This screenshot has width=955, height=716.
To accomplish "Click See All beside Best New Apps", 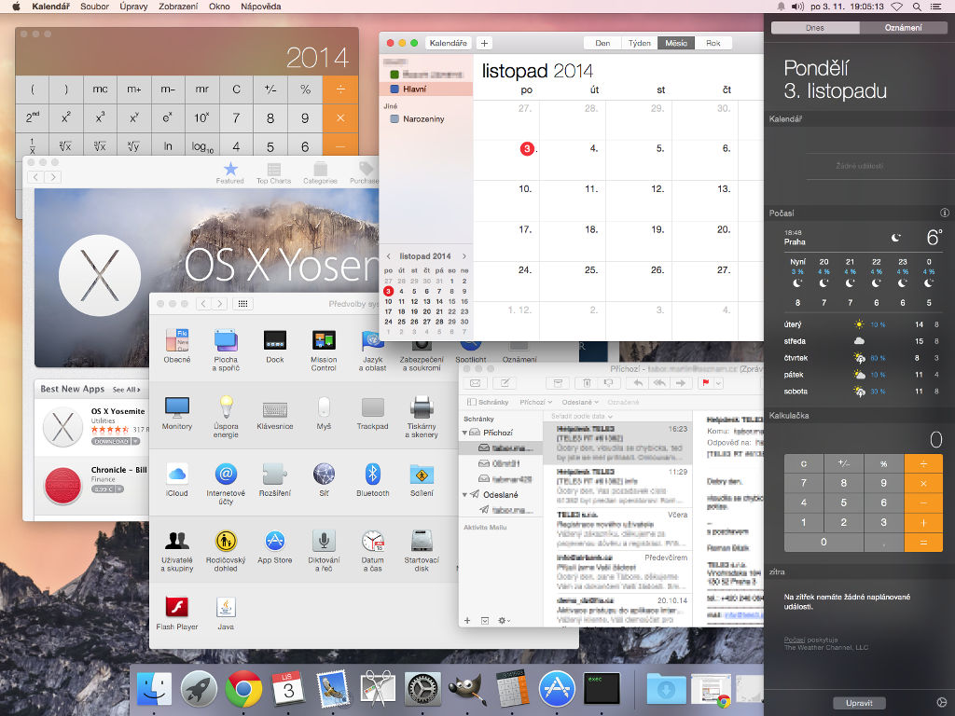I will [x=126, y=390].
